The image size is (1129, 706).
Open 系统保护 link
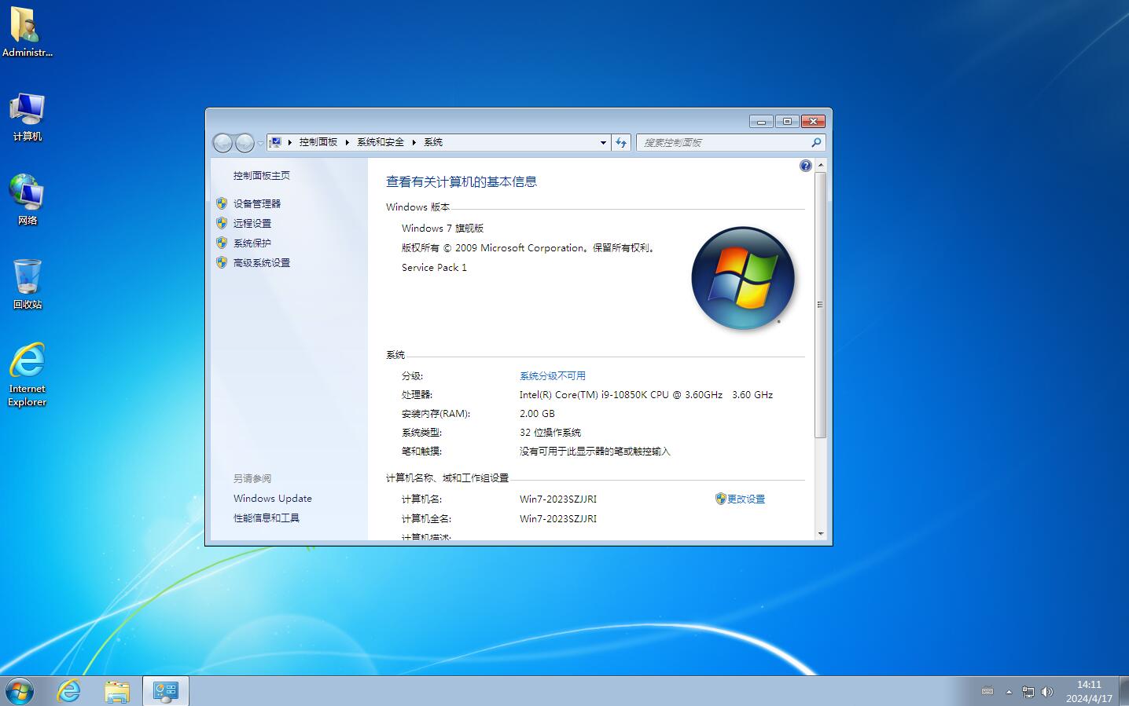252,243
